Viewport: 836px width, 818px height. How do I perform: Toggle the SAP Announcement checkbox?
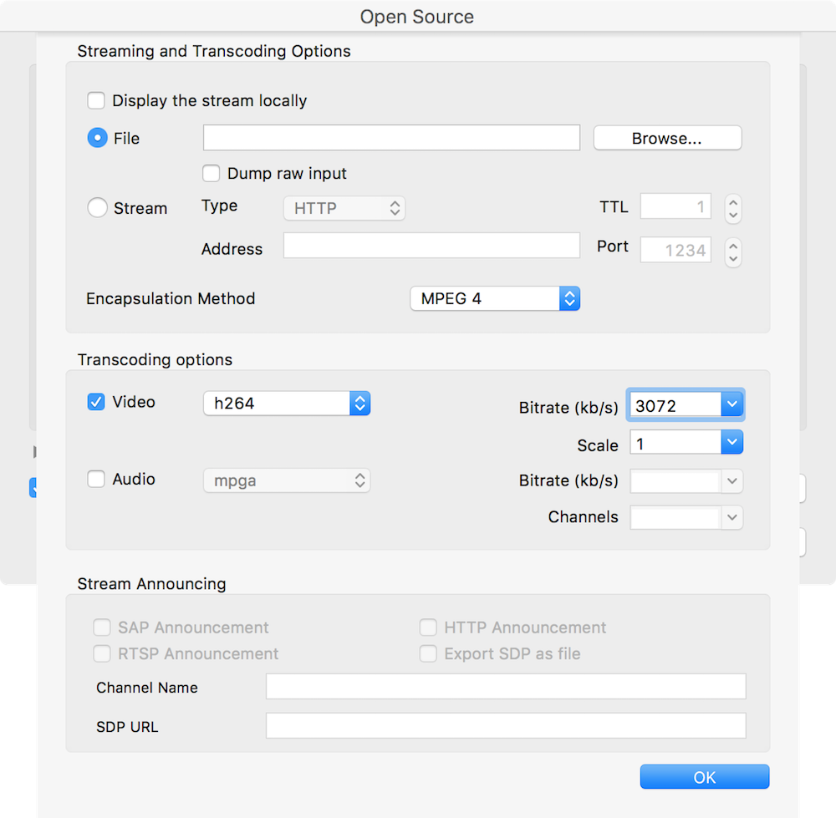102,627
